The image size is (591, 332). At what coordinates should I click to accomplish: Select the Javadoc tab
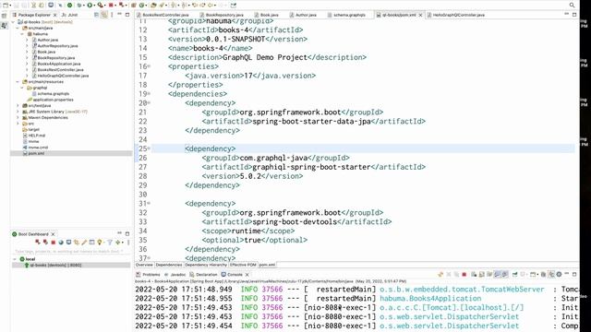(175, 275)
